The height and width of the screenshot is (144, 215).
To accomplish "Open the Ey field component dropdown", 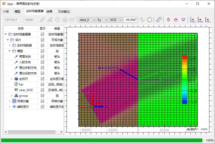I will (102, 20).
